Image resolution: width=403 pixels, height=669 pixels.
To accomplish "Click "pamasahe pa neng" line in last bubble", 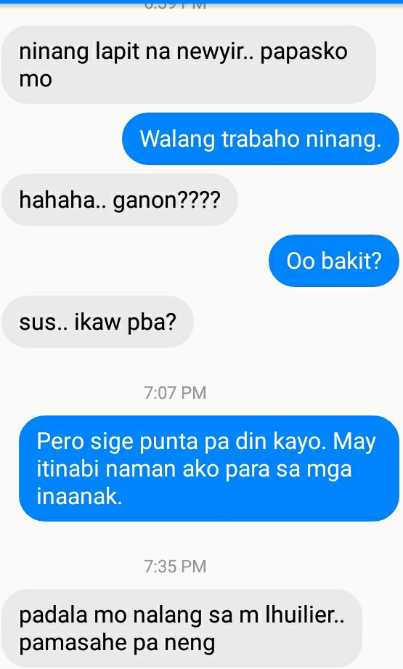I will pos(117,644).
